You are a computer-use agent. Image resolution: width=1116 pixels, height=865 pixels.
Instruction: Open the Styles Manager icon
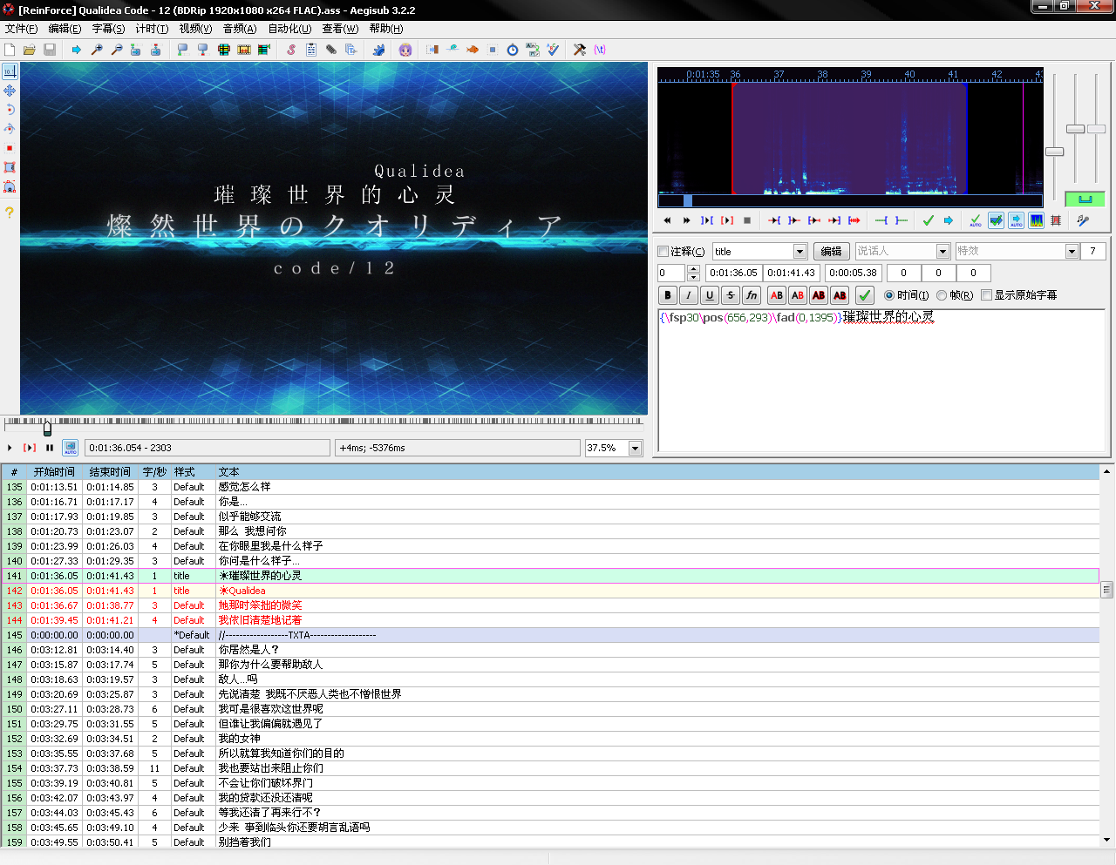pos(291,50)
